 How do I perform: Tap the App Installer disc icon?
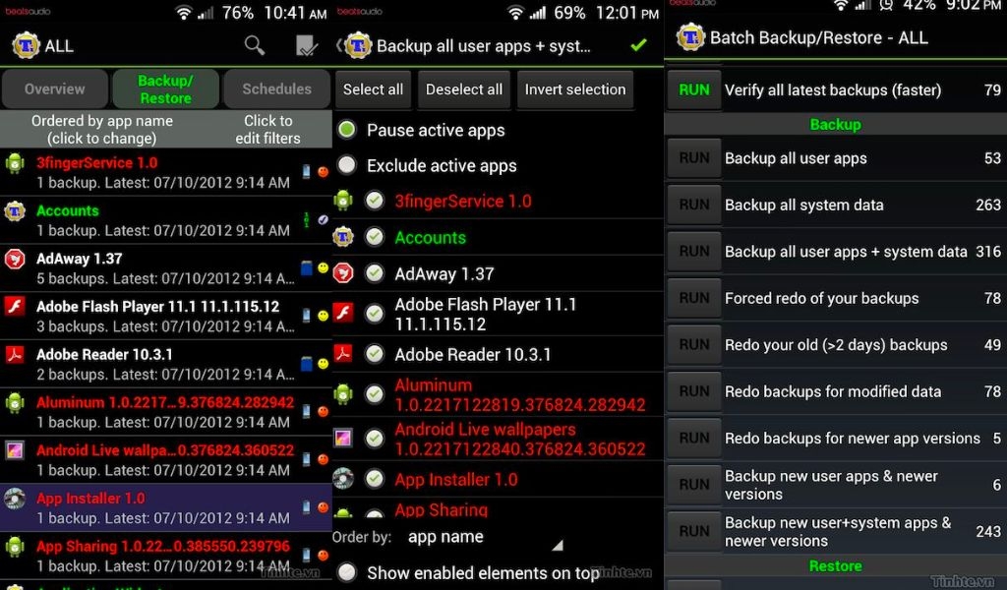point(14,499)
